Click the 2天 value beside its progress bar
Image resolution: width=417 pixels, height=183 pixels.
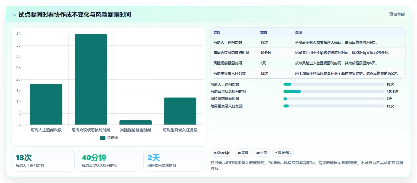[389, 99]
